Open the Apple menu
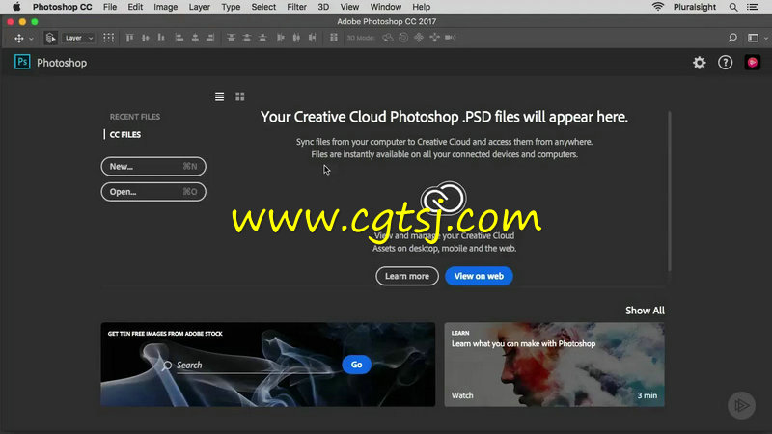This screenshot has width=772, height=434. [16, 7]
